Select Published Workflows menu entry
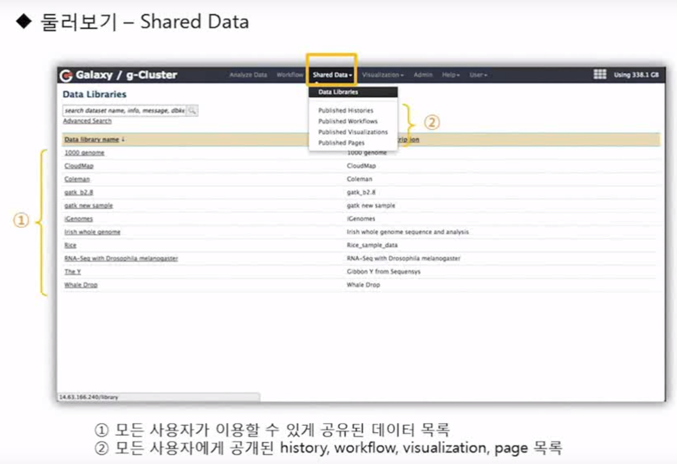The width and height of the screenshot is (677, 464). pyautogui.click(x=348, y=121)
